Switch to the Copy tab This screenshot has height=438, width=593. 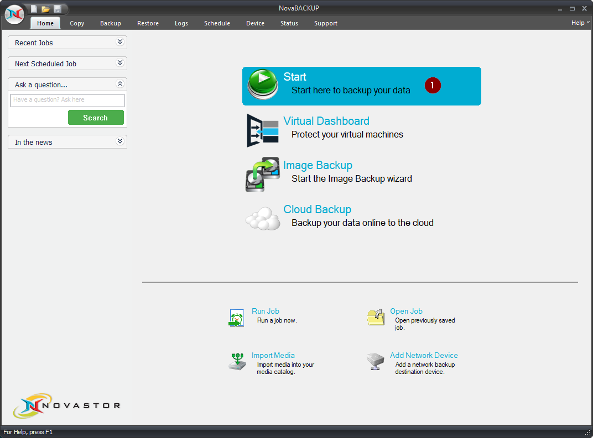[x=77, y=23]
